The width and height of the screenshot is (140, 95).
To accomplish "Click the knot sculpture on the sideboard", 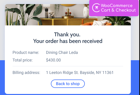I will click(52, 15).
